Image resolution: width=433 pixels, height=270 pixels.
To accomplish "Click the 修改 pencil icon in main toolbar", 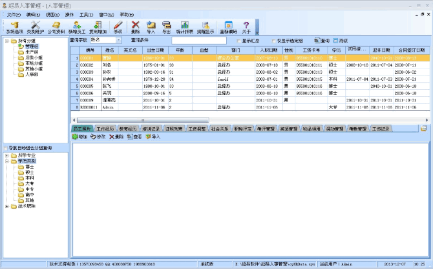I will point(118,28).
